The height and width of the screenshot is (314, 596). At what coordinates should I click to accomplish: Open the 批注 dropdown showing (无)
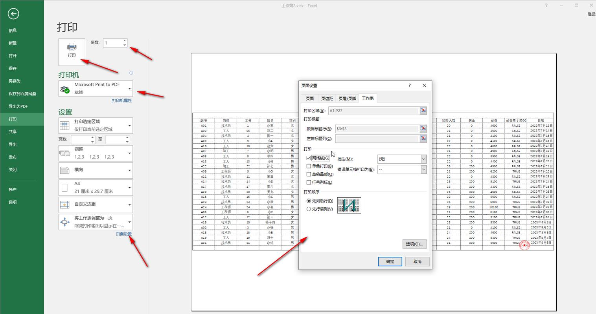coord(402,159)
